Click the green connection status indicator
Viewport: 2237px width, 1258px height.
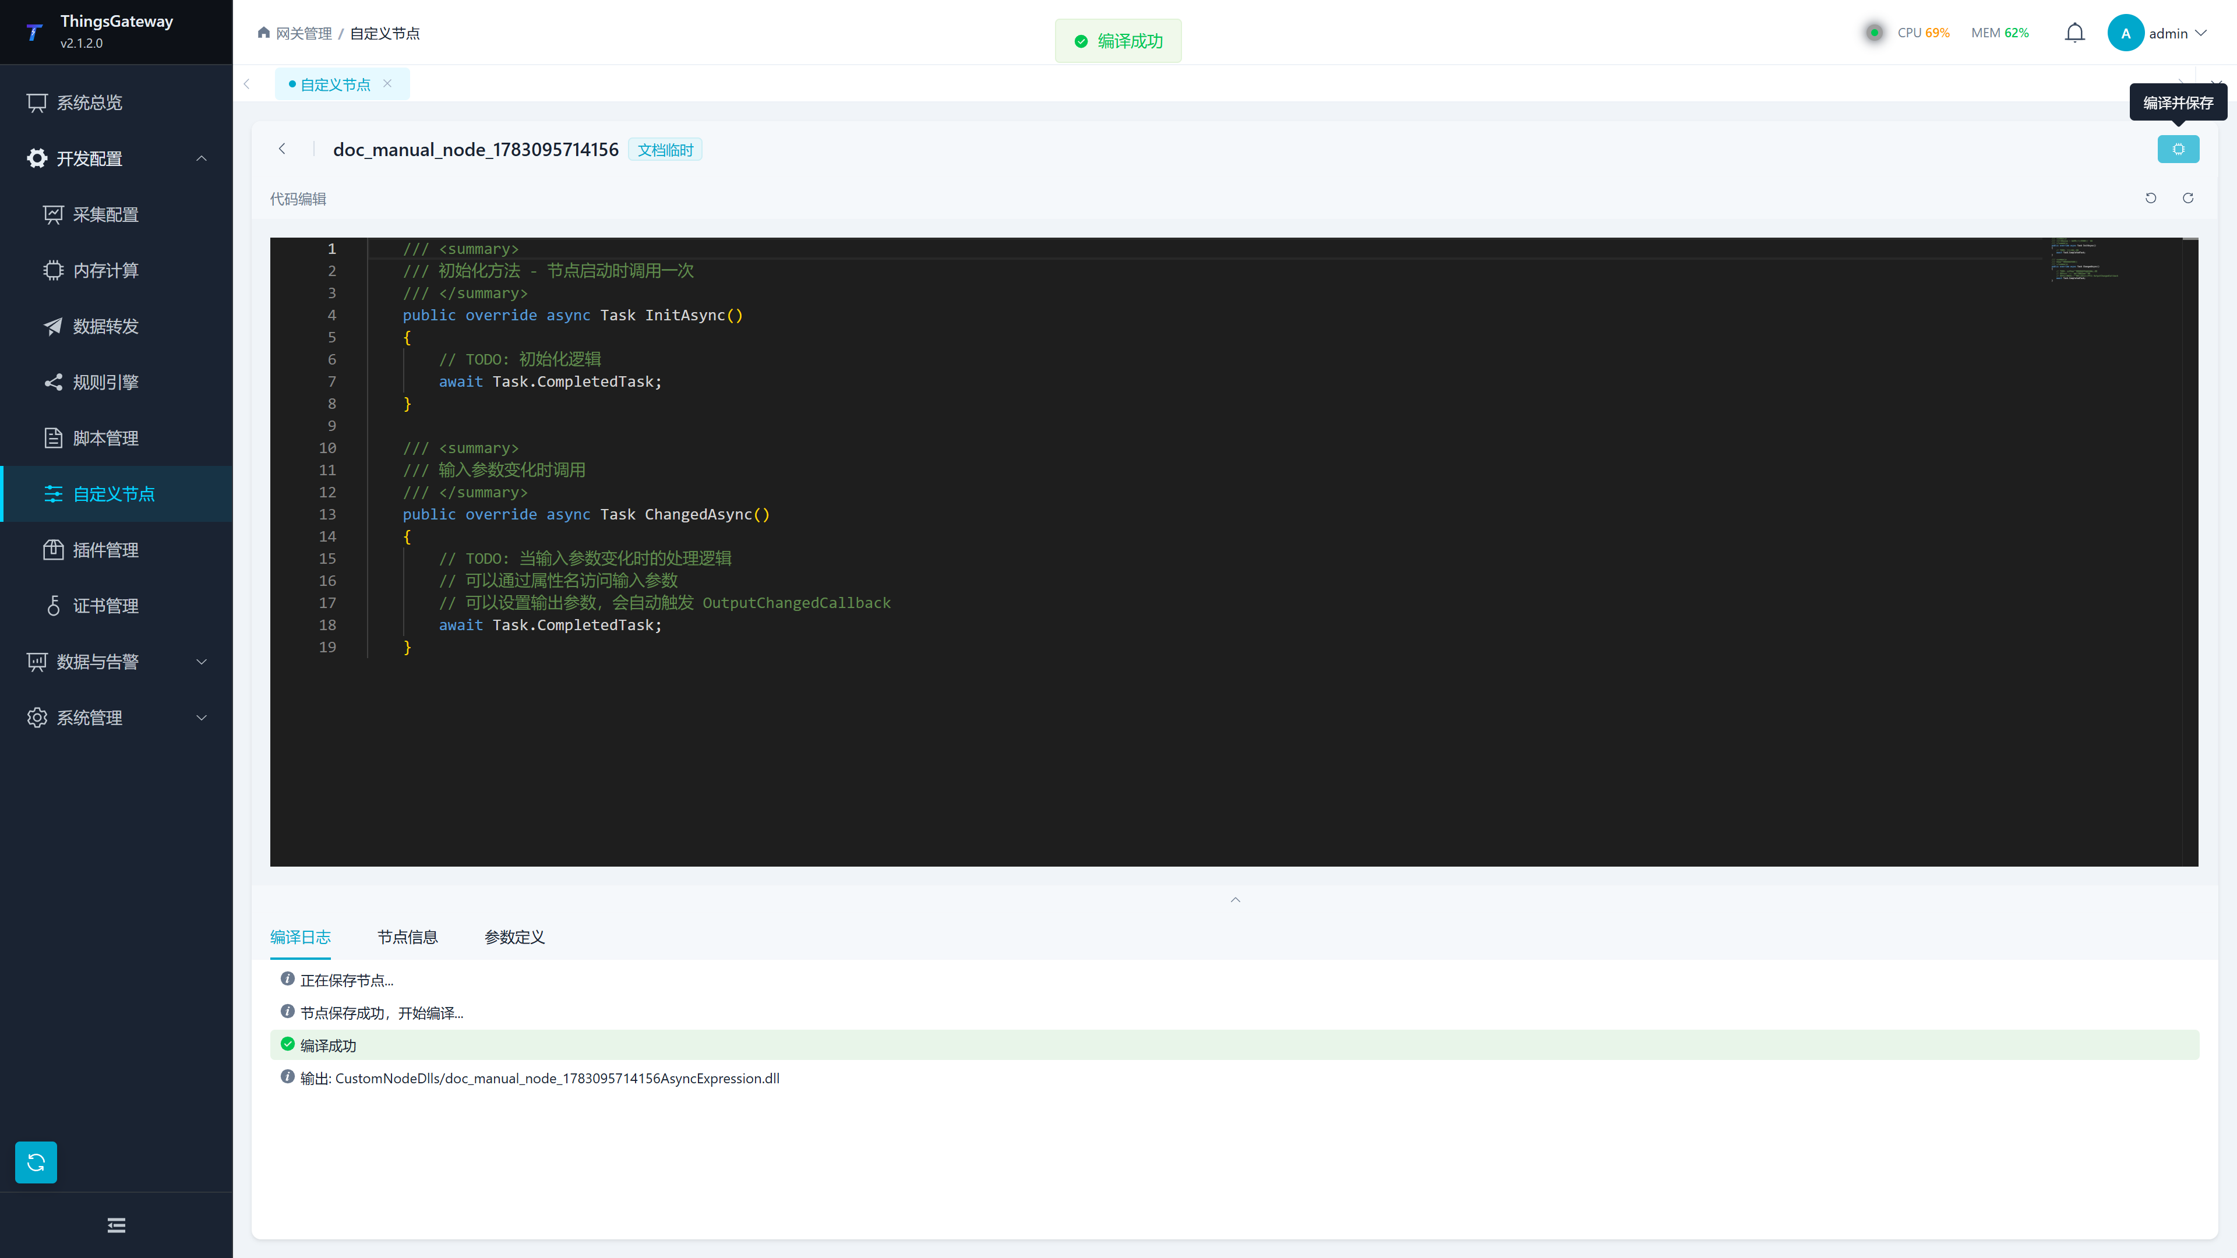click(x=1875, y=32)
